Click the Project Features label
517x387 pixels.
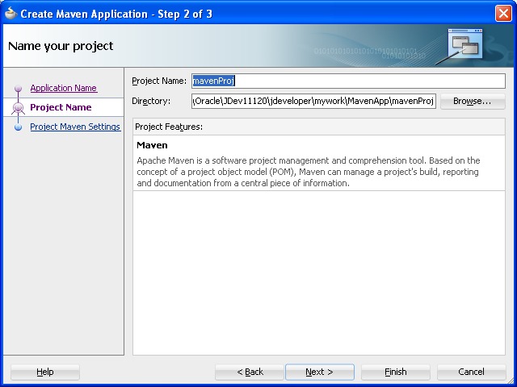pyautogui.click(x=169, y=127)
